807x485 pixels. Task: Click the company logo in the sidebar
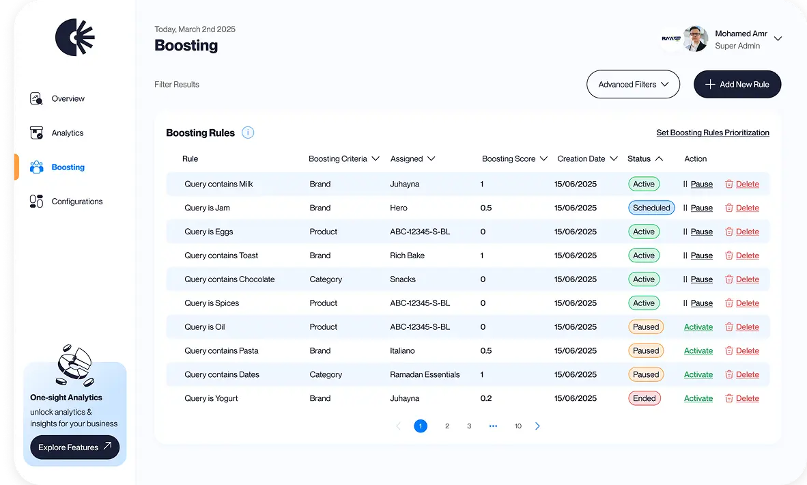[x=75, y=37]
